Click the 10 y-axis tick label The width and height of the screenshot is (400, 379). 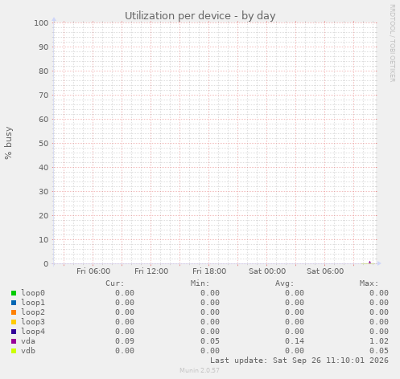43,240
